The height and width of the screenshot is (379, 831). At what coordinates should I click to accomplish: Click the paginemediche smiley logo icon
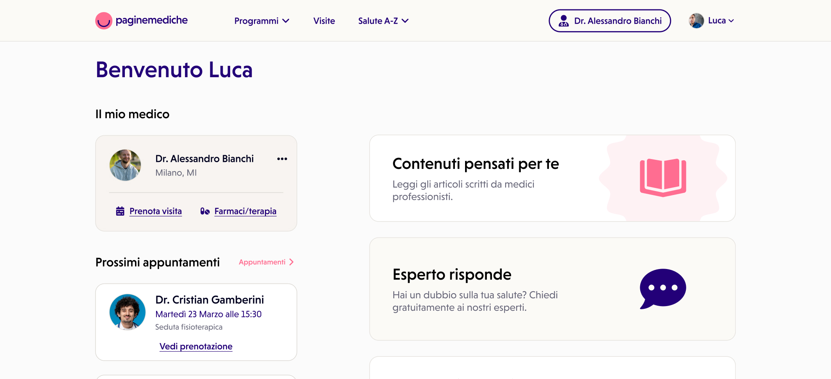click(x=103, y=21)
